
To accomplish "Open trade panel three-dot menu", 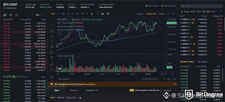I will click(175, 90).
